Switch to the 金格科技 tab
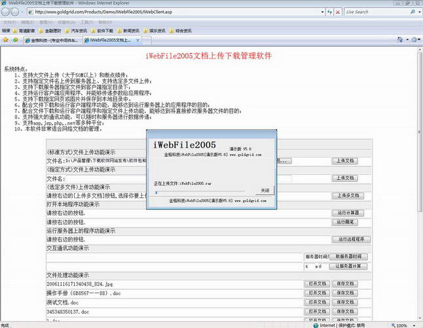The image size is (423, 328). click(52, 41)
